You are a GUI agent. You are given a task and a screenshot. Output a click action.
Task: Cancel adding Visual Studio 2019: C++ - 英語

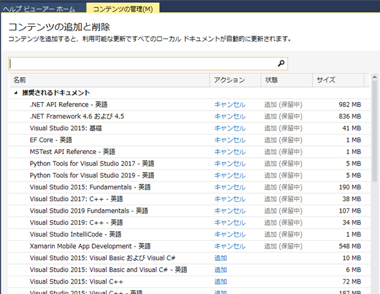pyautogui.click(x=230, y=222)
